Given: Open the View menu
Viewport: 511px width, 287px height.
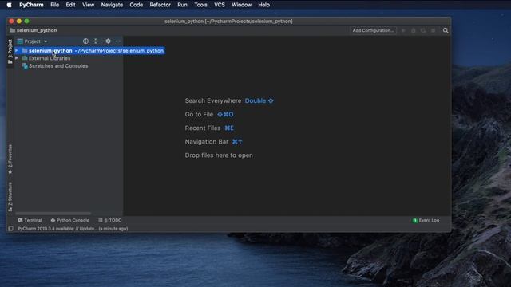Looking at the screenshot, I should tap(88, 5).
